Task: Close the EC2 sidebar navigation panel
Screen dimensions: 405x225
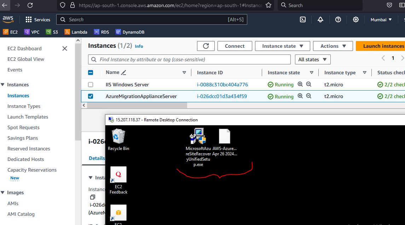Action: pyautogui.click(x=65, y=48)
